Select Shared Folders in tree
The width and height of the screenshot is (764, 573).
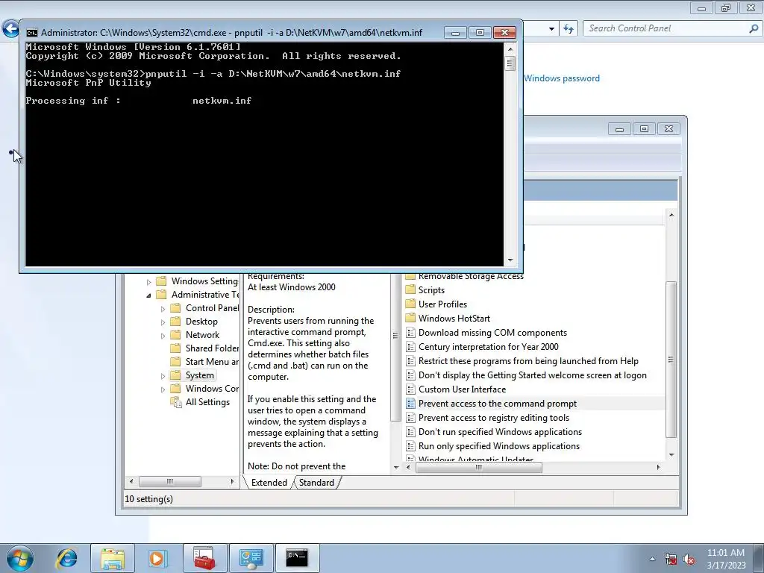[x=212, y=348]
